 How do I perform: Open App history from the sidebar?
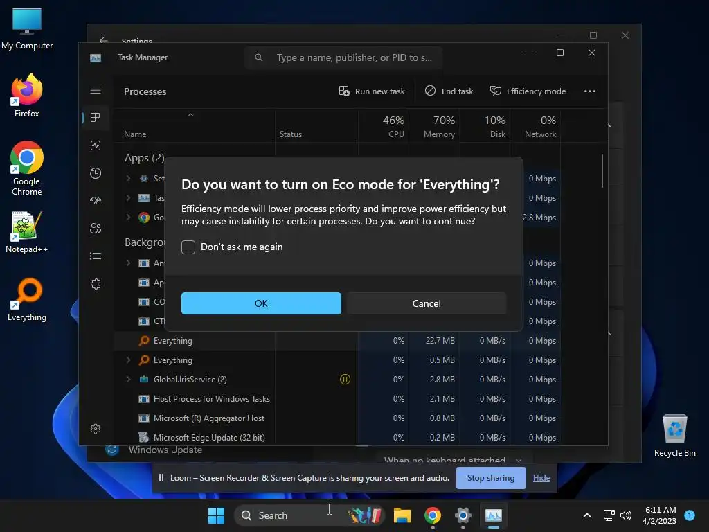click(96, 172)
